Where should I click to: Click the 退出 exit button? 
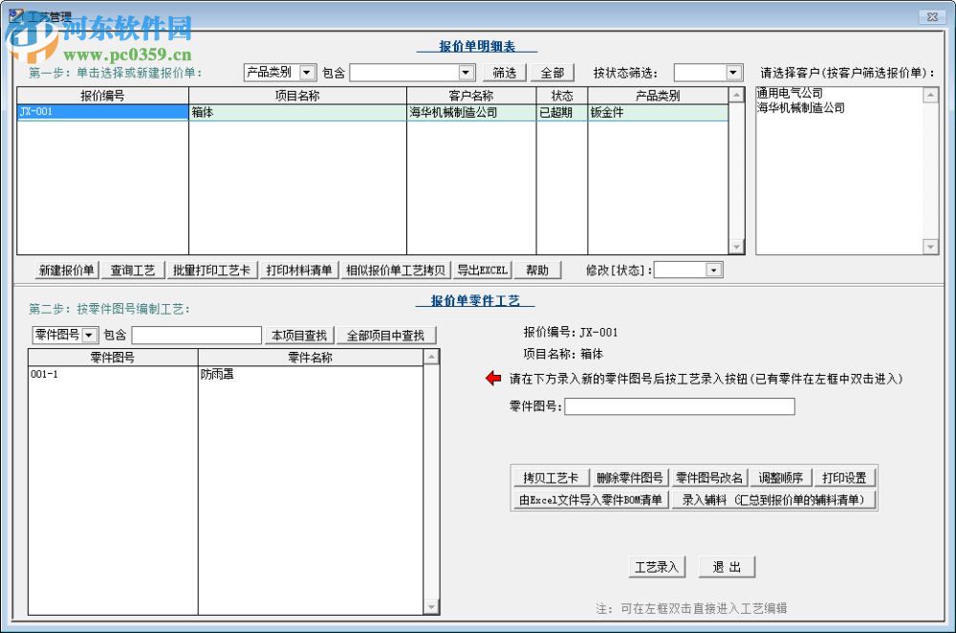[727, 567]
